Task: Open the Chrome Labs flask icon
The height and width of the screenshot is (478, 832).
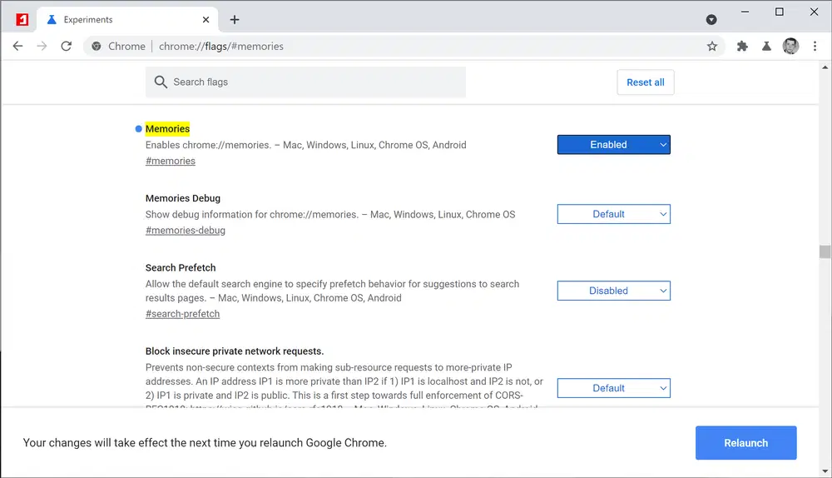Action: (766, 47)
